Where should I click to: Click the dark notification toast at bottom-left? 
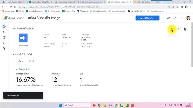[23, 95]
